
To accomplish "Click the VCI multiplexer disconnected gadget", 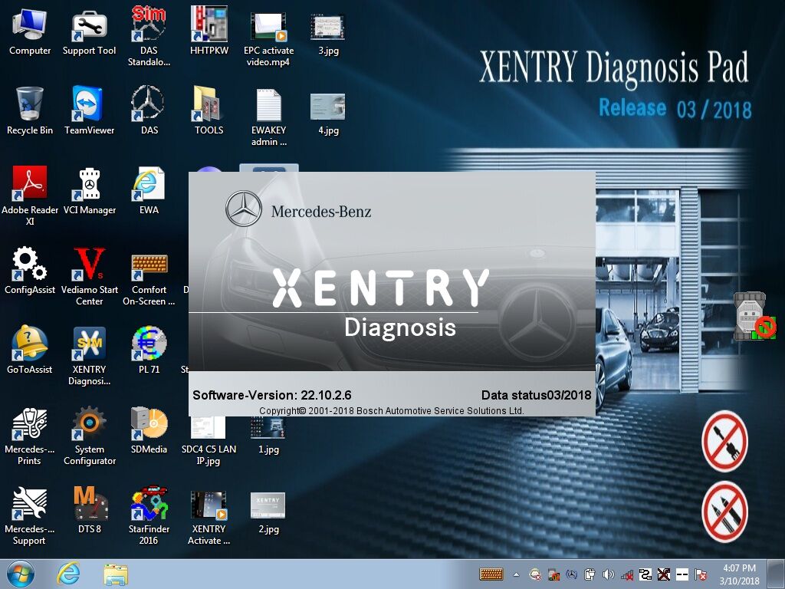I will [754, 317].
